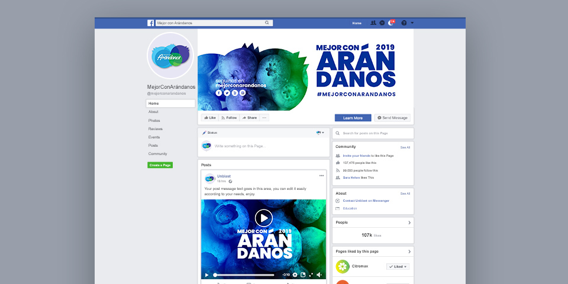Click See All in About card
Image resolution: width=568 pixels, height=284 pixels.
pyautogui.click(x=405, y=193)
